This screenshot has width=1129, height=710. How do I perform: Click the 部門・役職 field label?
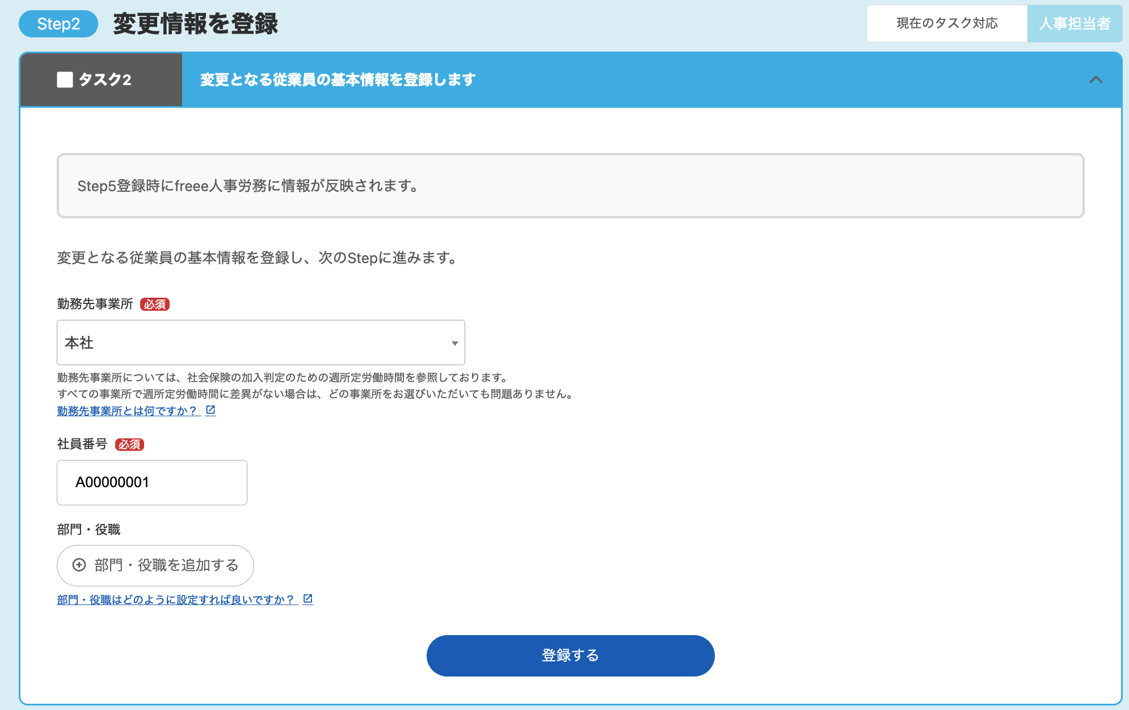[89, 530]
